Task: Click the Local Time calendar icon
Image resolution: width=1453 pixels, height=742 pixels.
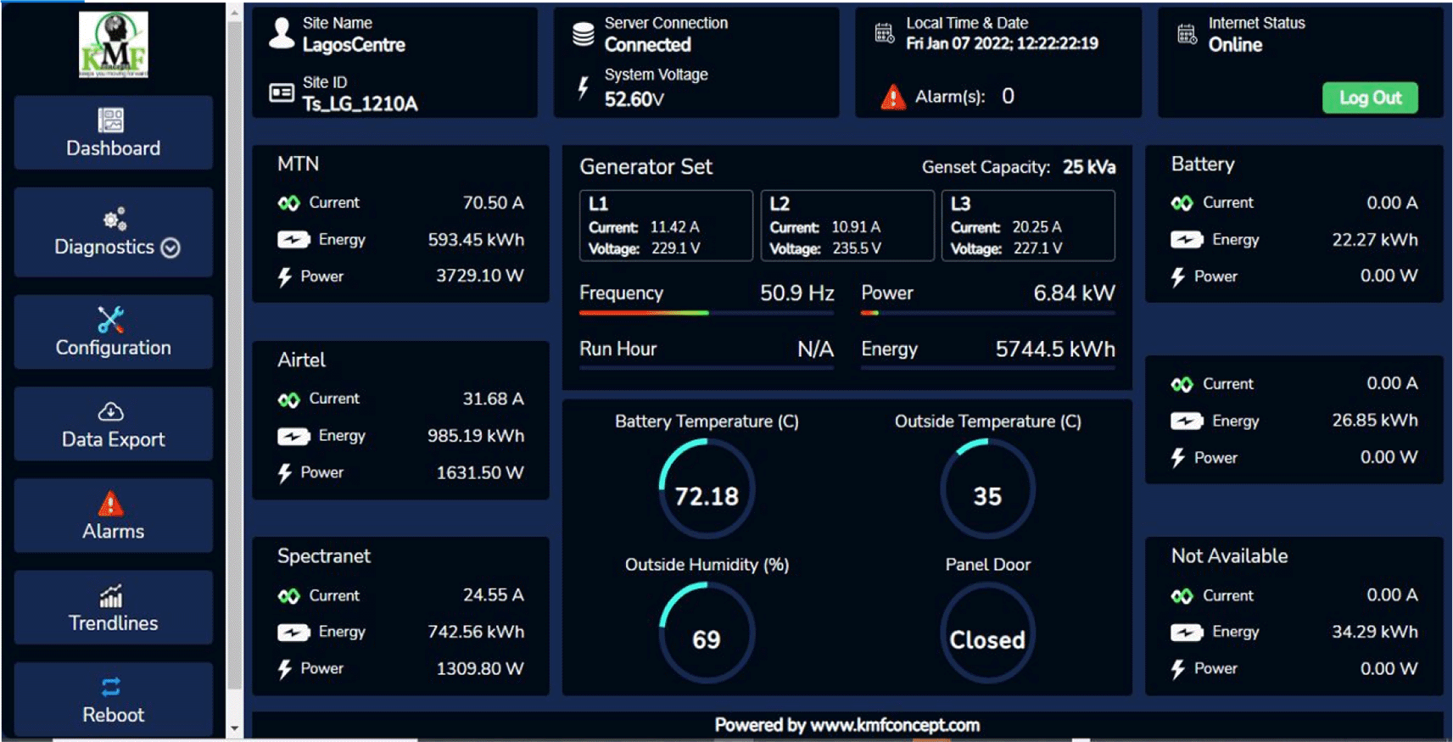Action: click(885, 33)
